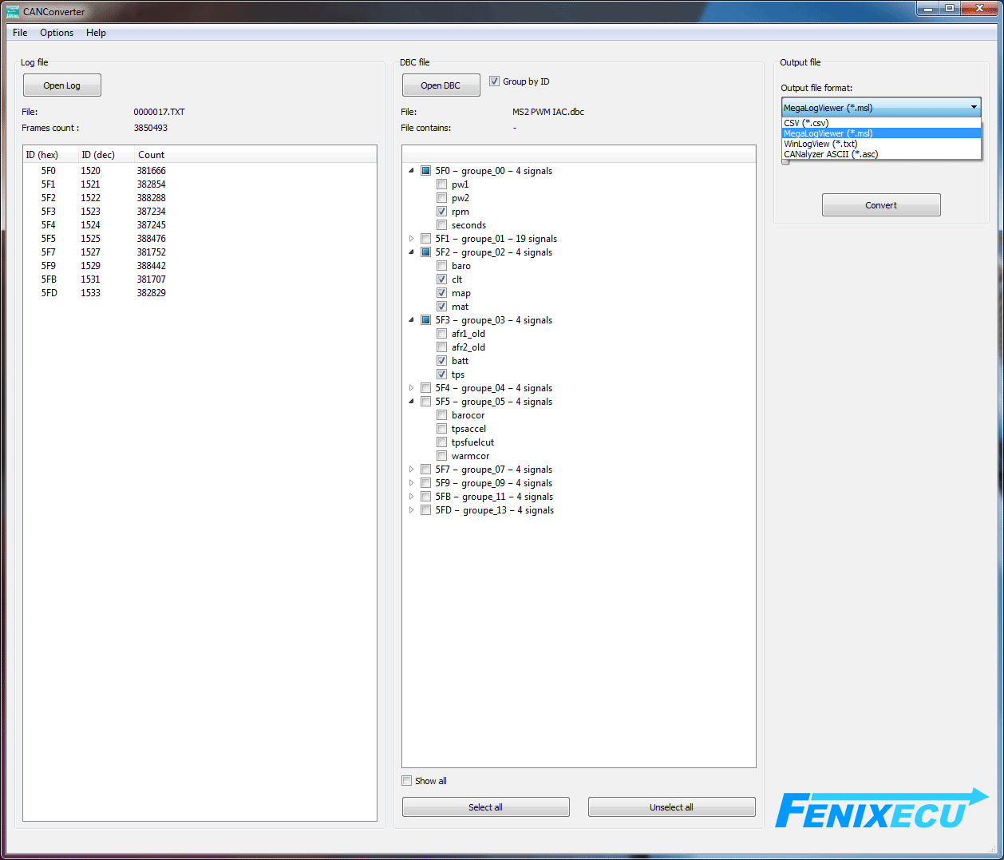Check the baro signal checkbox
The width and height of the screenshot is (1004, 860).
[x=441, y=266]
